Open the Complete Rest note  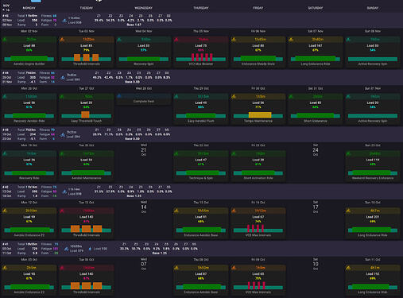[x=144, y=99]
